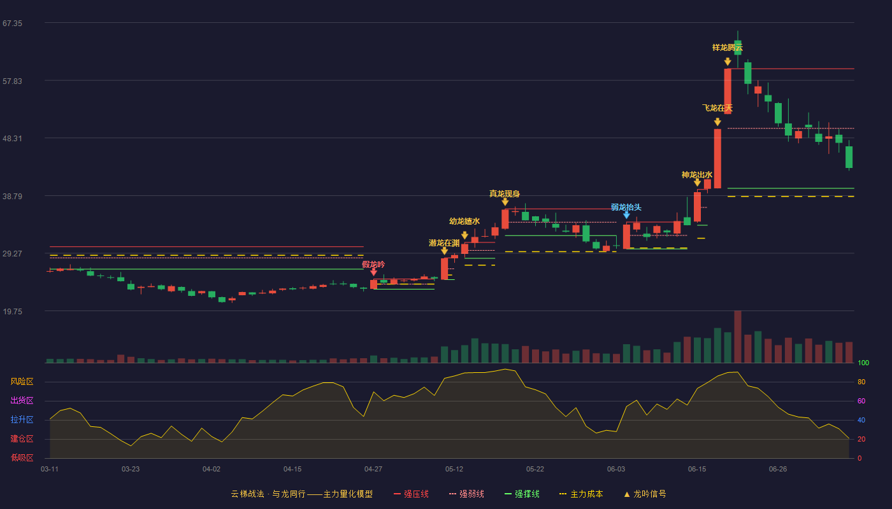This screenshot has height=509, width=892.
Task: Click the 48.31 price axis label
Action: (x=12, y=139)
